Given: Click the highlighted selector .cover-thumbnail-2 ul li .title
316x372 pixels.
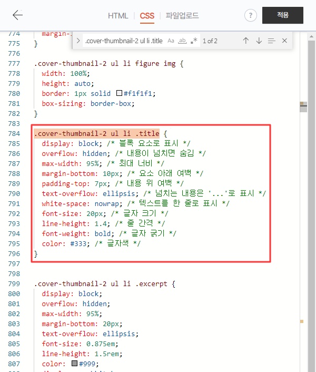Looking at the screenshot, I should point(97,133).
